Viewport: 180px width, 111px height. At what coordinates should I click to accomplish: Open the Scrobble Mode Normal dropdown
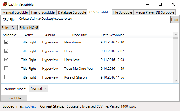tap(38, 89)
